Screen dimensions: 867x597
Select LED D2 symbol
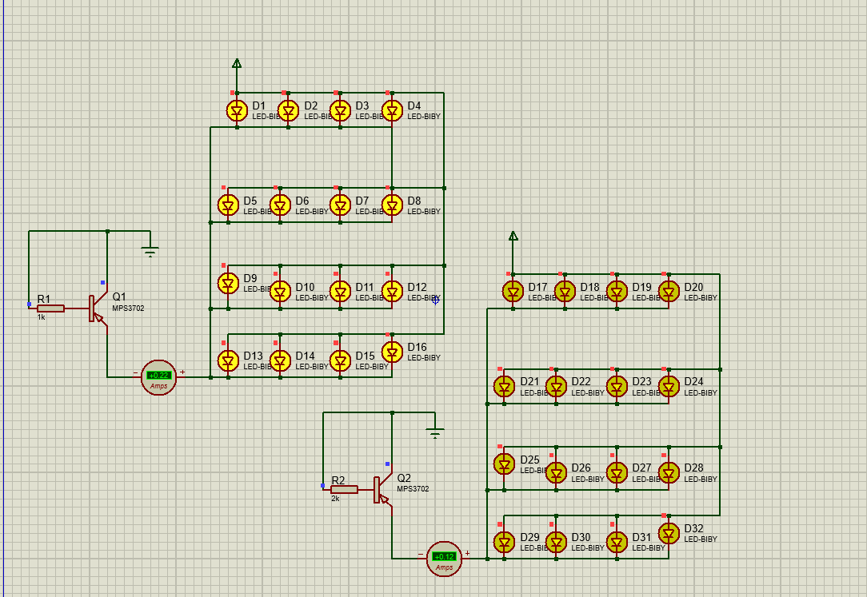[x=288, y=111]
